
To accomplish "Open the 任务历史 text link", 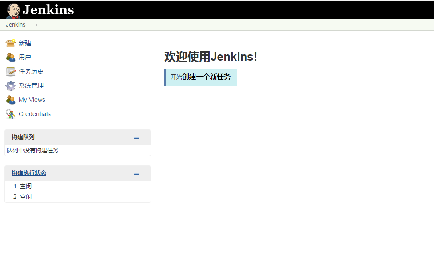I will pos(31,71).
